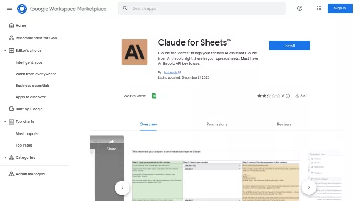Select Business essentials
Image resolution: width=358 pixels, height=201 pixels.
coord(32,85)
